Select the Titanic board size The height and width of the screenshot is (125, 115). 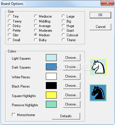(63, 40)
